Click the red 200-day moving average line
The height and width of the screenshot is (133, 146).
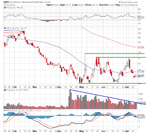pyautogui.click(x=108, y=39)
